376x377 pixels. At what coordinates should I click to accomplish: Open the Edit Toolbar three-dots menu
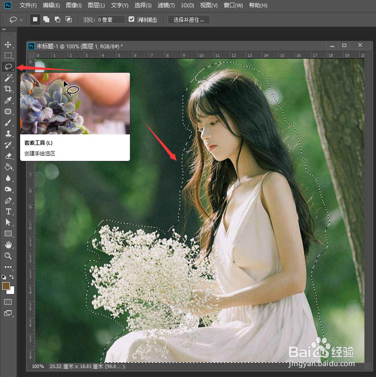[8, 267]
